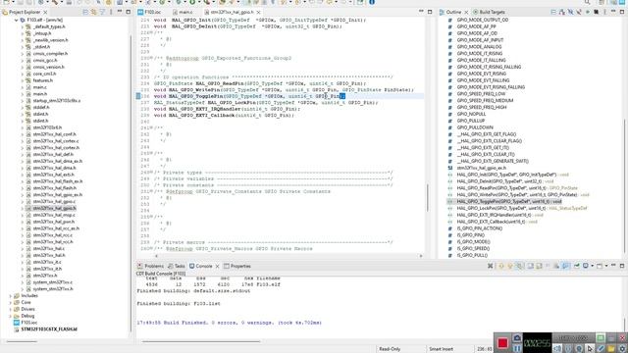Click the Outline sort icon
This screenshot has width=628, height=353.
pos(562,12)
